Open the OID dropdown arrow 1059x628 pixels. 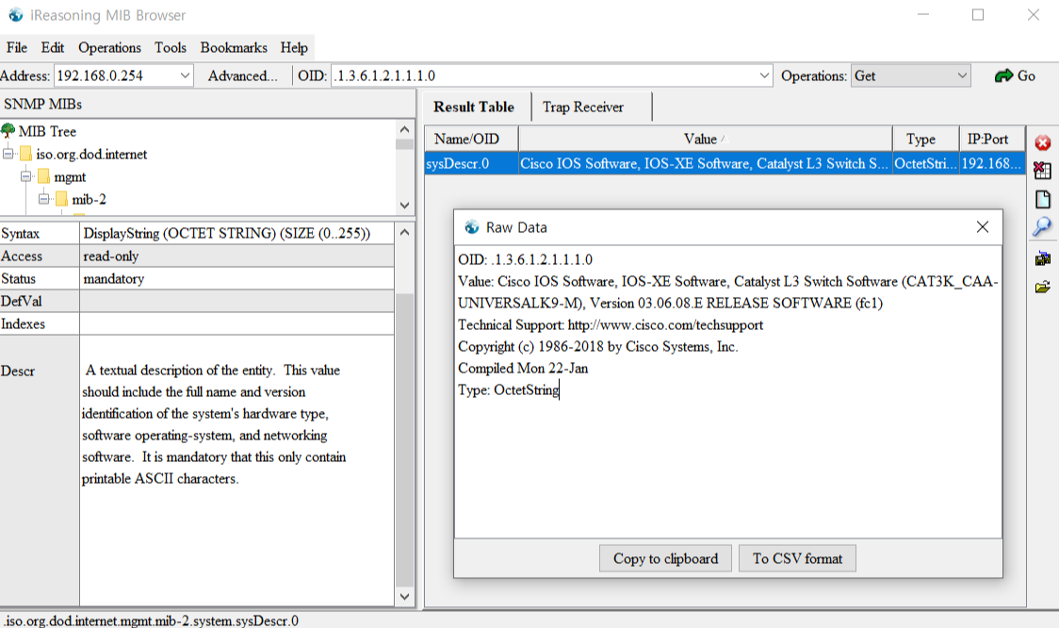click(x=764, y=75)
